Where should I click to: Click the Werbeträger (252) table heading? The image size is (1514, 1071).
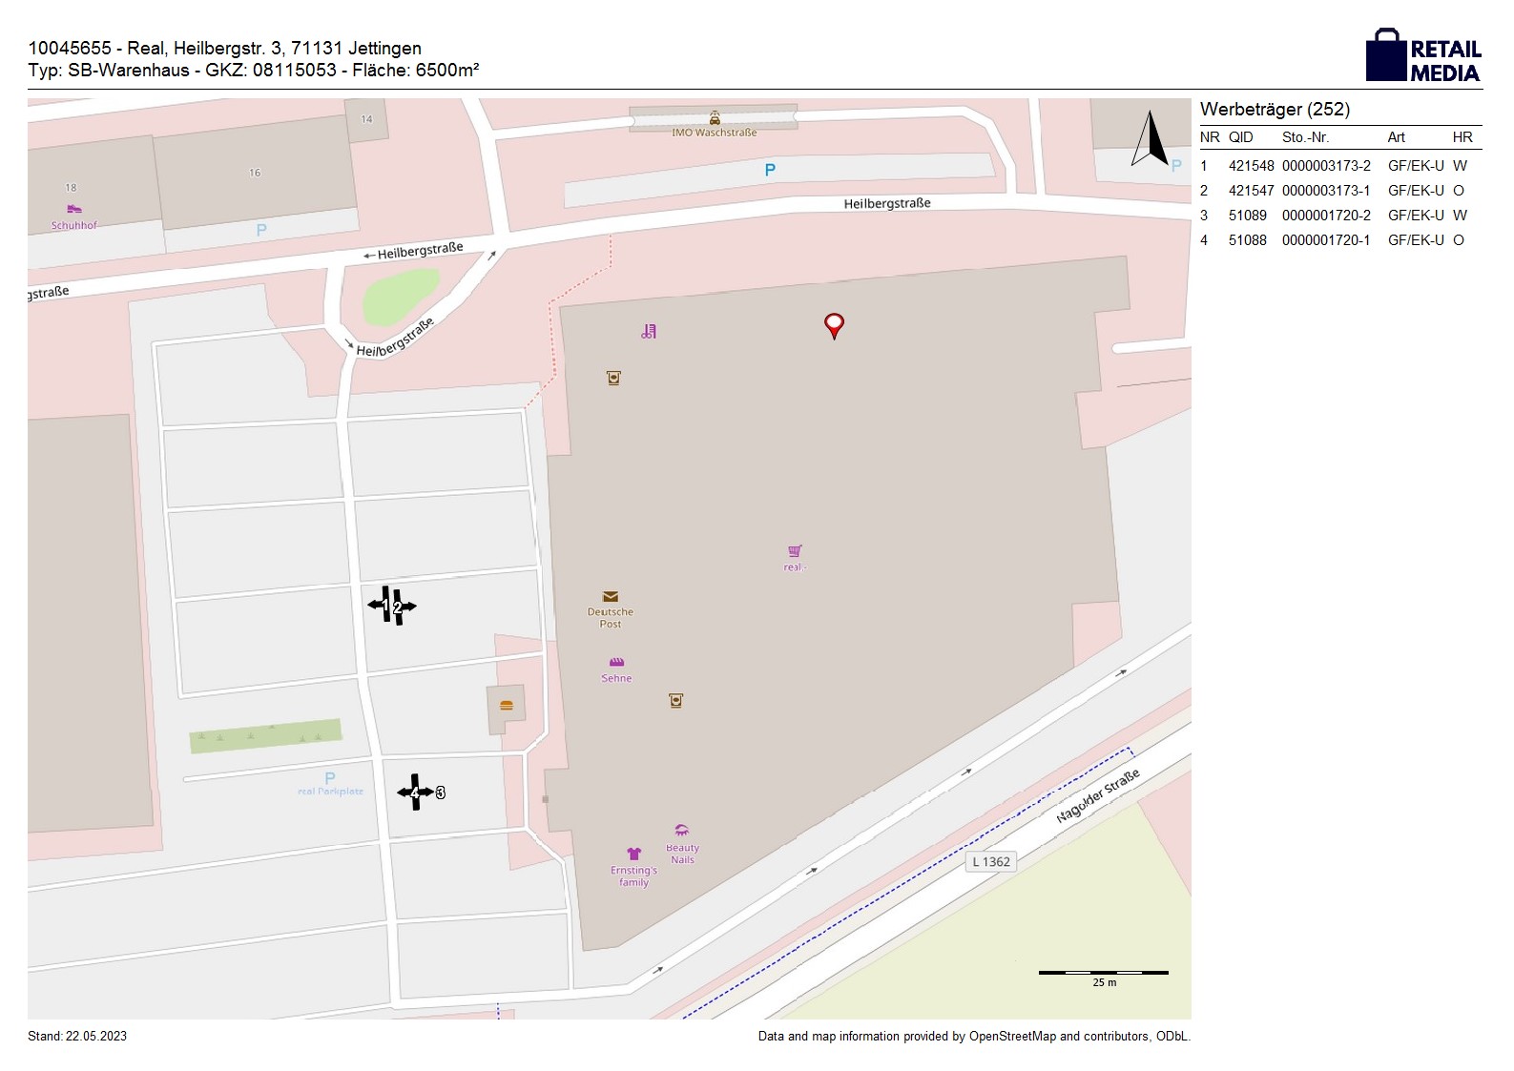tap(1275, 110)
